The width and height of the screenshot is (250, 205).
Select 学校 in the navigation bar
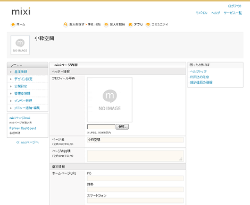[90, 24]
